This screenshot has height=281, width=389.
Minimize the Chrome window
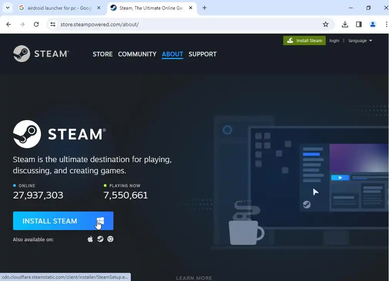tap(350, 8)
